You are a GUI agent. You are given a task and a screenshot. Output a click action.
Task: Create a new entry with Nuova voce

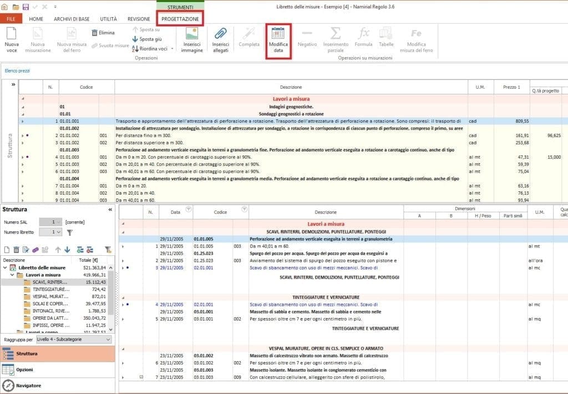point(12,41)
